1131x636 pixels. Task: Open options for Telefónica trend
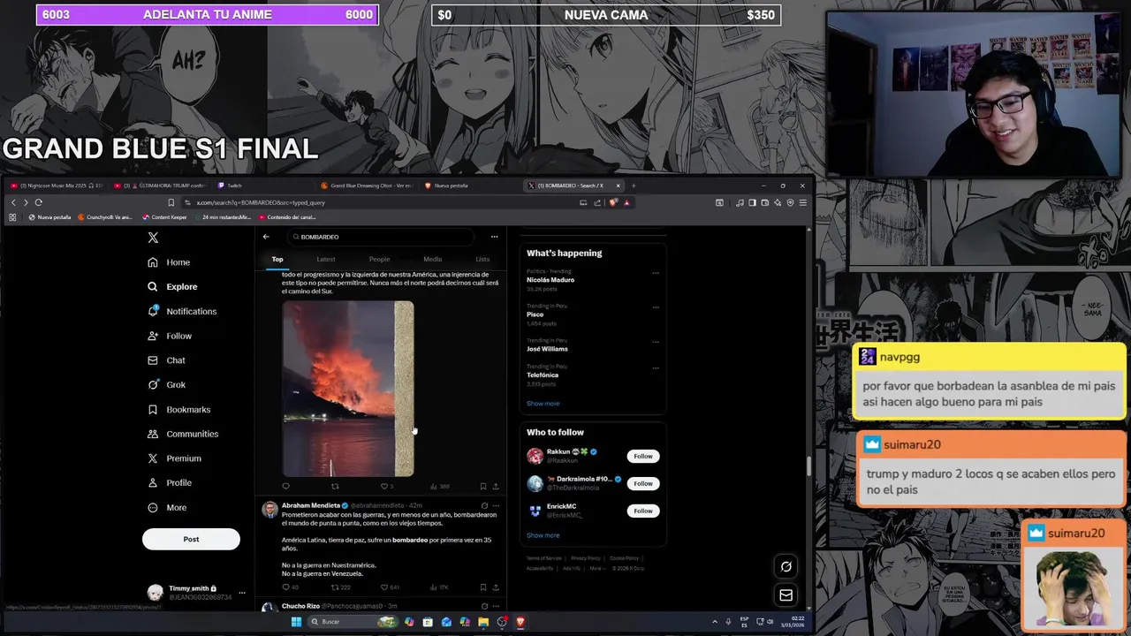pos(656,367)
